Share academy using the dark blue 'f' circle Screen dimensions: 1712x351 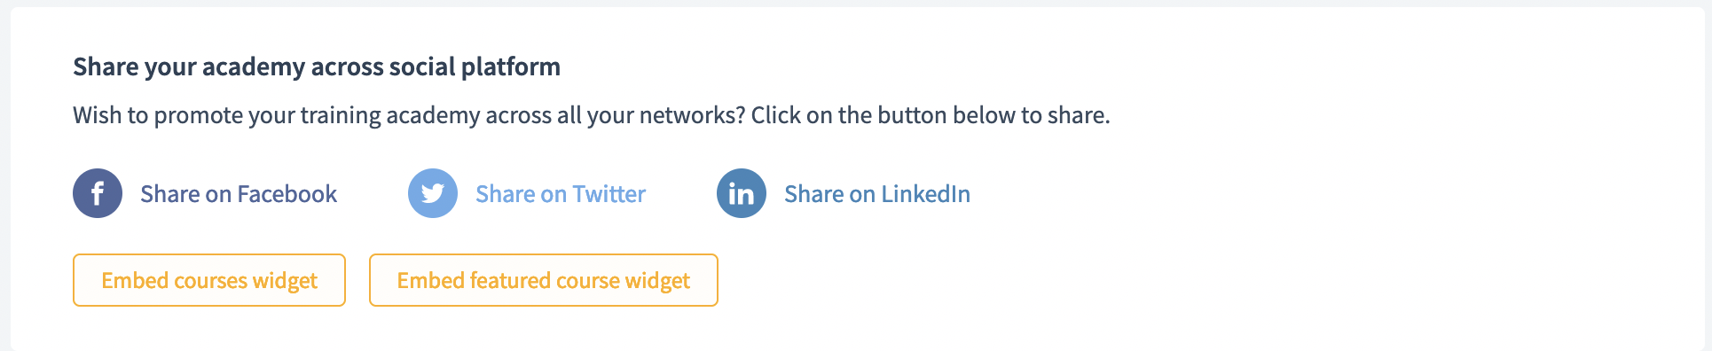pyautogui.click(x=98, y=193)
